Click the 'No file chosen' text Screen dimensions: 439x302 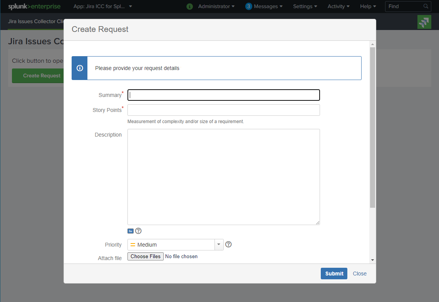coord(181,257)
